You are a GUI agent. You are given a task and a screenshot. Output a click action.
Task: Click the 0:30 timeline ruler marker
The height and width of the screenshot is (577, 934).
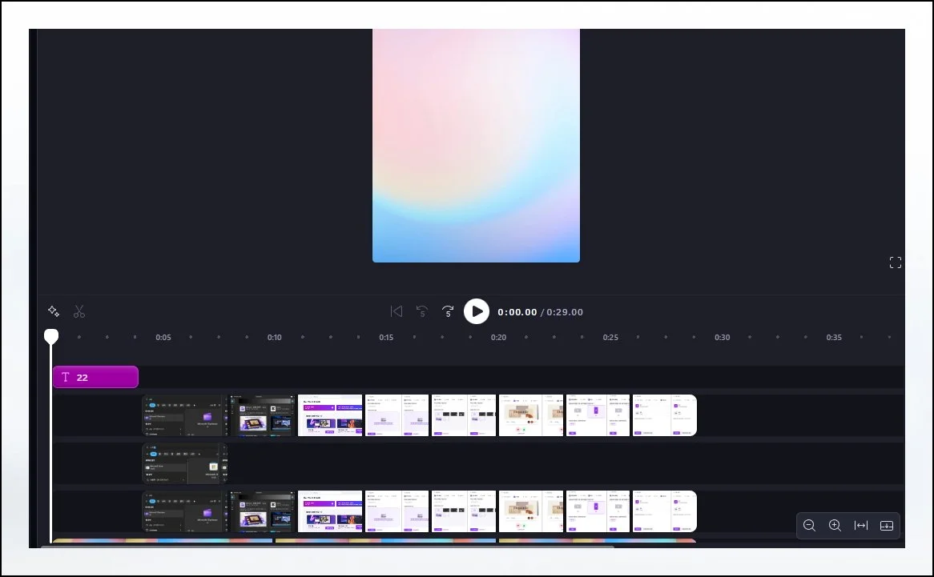pos(722,338)
